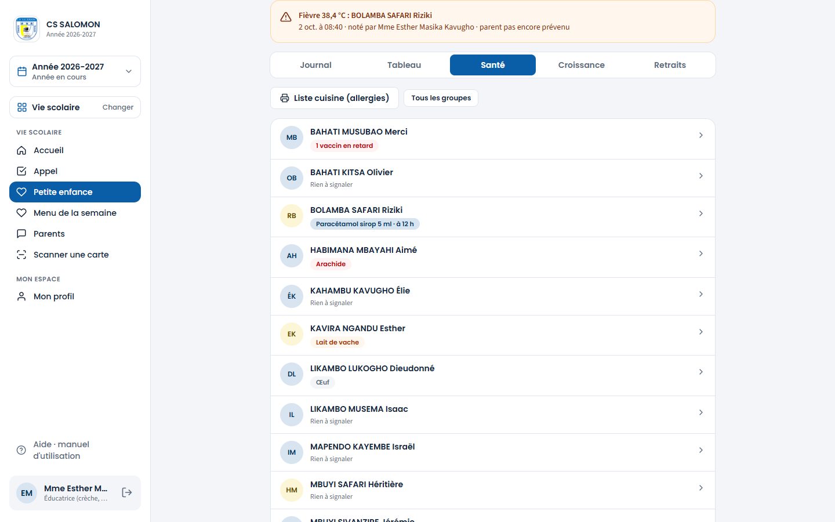Click the fever alert warning triangle icon

(x=286, y=17)
